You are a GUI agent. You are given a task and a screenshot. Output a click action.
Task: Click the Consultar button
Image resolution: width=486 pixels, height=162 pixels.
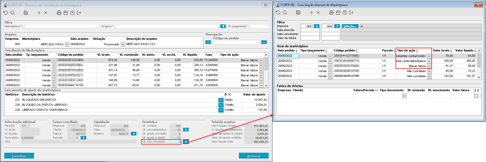[19, 156]
